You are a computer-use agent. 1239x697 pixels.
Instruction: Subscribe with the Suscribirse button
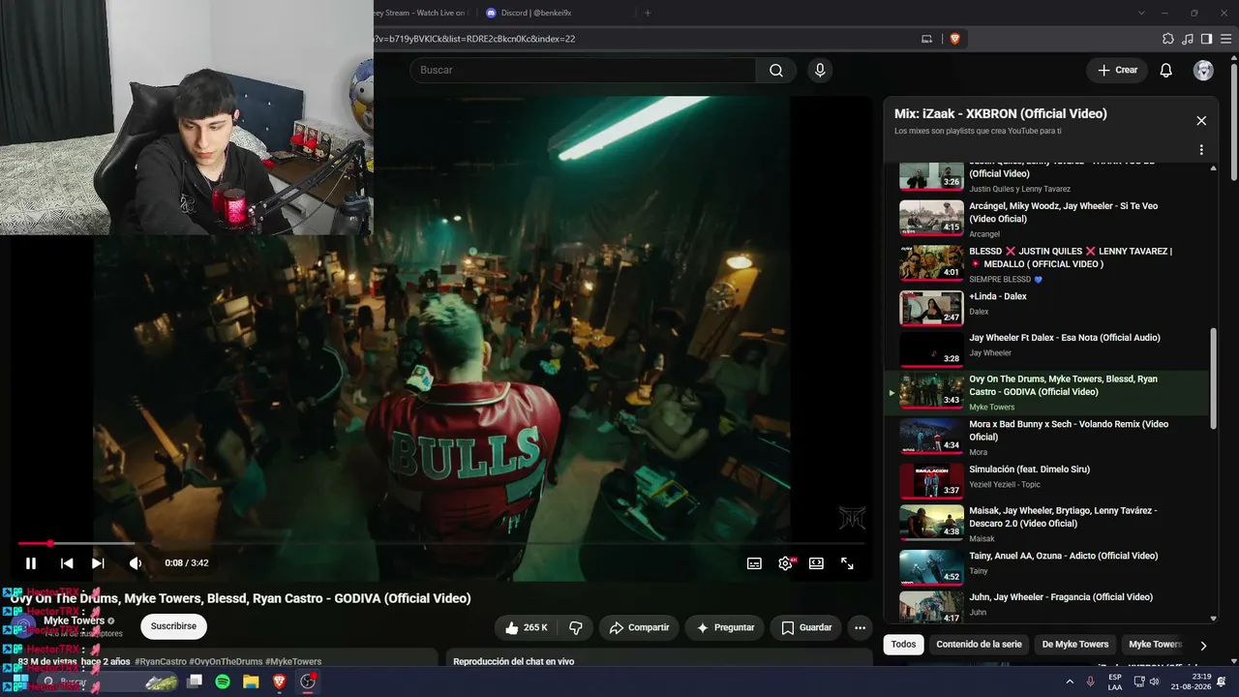tap(173, 626)
